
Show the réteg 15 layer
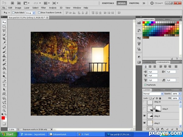point(145,102)
